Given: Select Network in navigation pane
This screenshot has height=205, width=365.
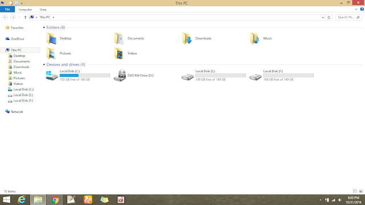Looking at the screenshot, I should (x=14, y=112).
